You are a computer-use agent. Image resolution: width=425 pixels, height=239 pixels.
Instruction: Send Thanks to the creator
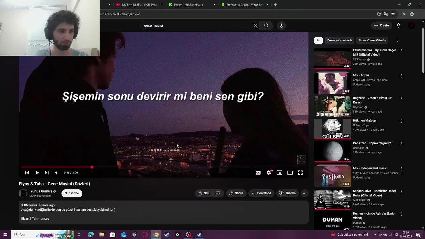(287, 193)
